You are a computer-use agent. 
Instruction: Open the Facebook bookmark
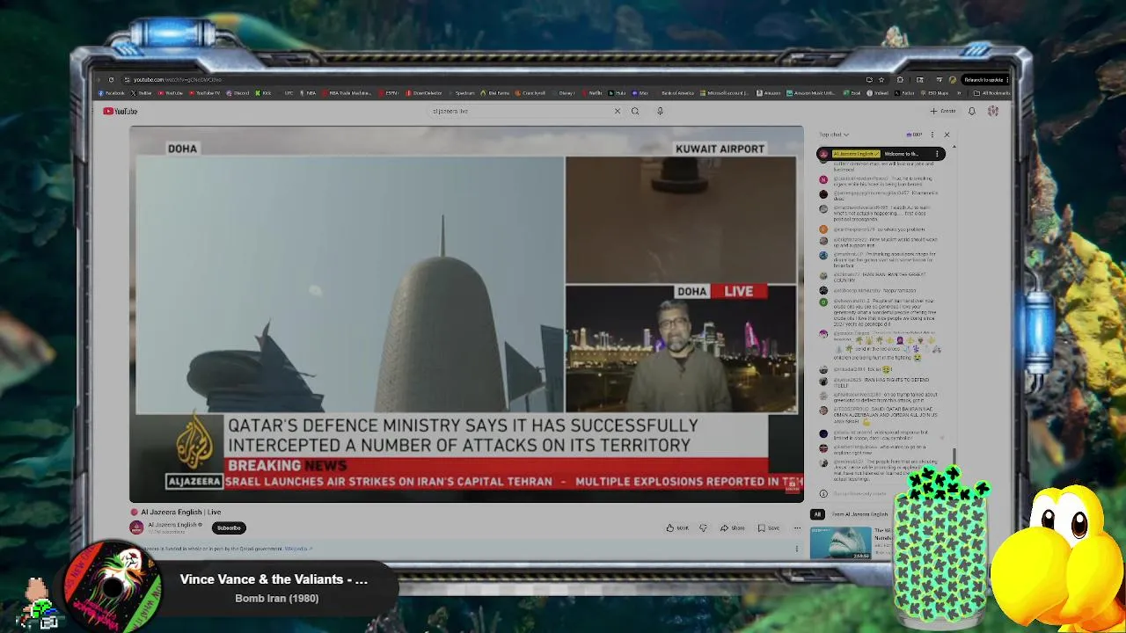click(x=111, y=93)
